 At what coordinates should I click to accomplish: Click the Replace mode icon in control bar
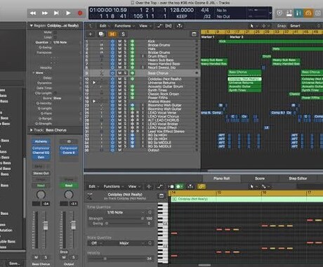(x=279, y=13)
